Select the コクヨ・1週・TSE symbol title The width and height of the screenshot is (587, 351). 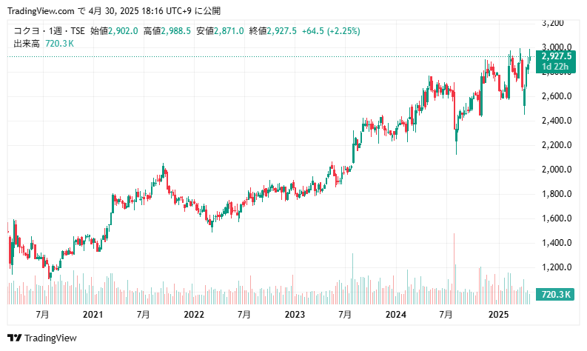48,31
